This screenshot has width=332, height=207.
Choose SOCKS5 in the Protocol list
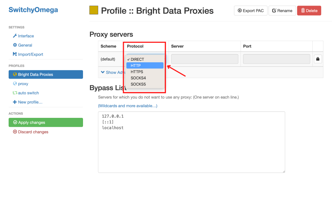[138, 84]
